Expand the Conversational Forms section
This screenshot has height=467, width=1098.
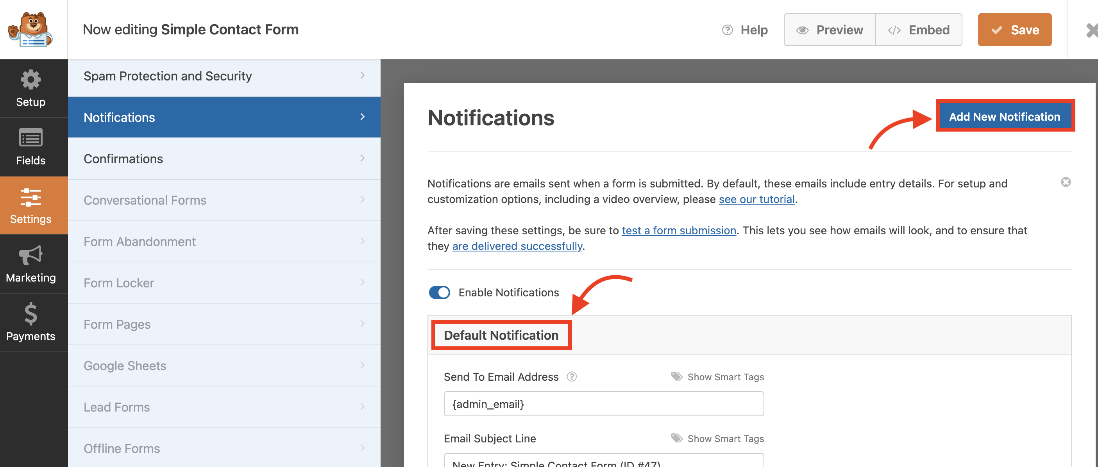tap(224, 200)
